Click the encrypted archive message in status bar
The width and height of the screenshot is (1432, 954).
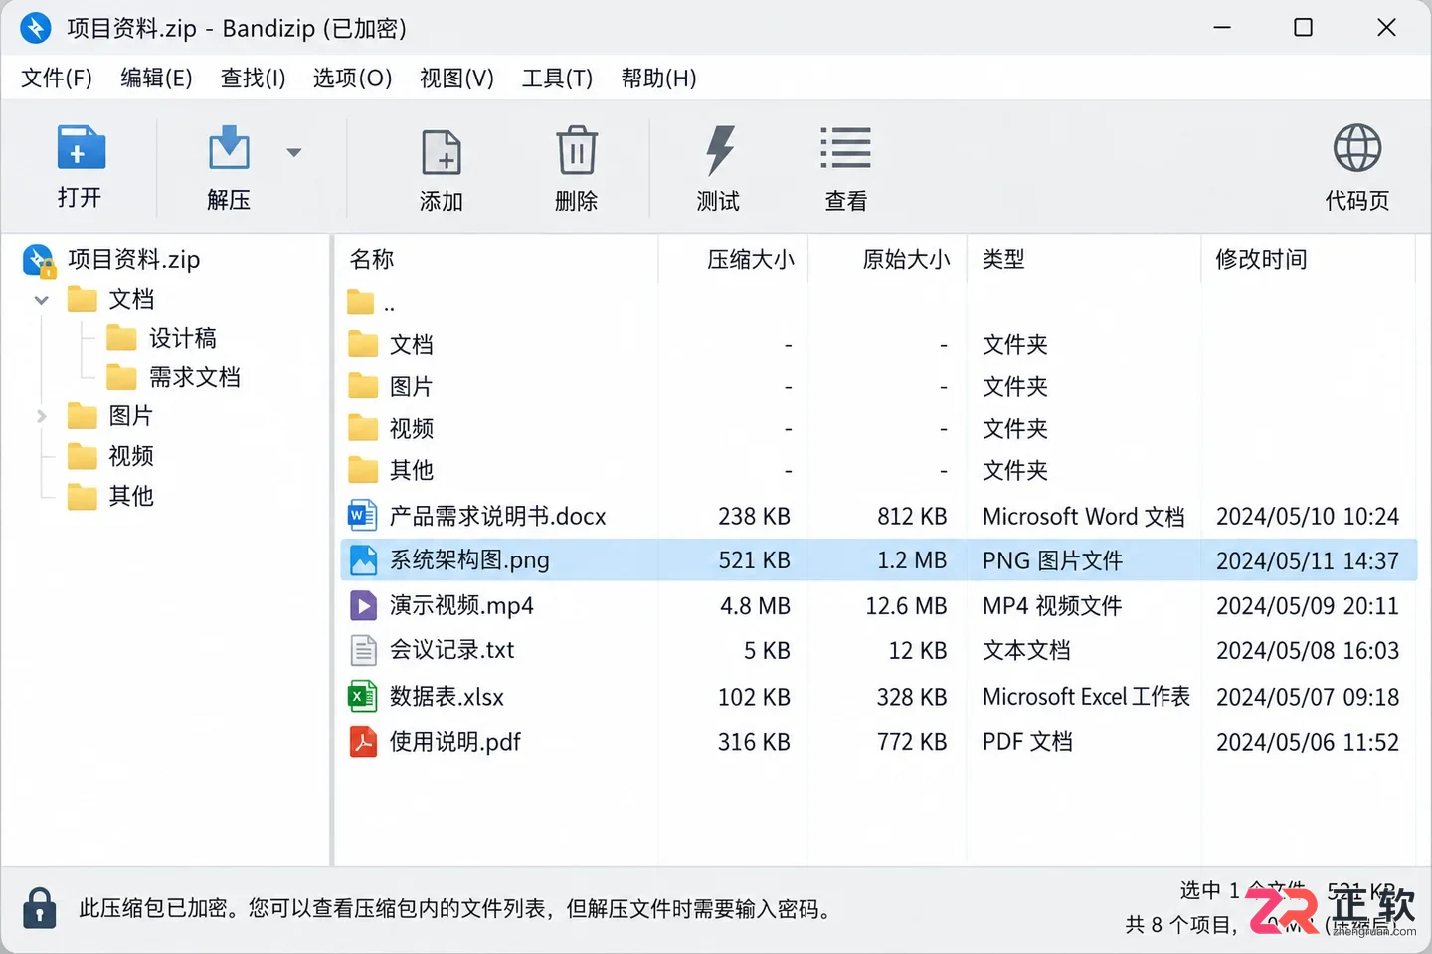click(458, 908)
